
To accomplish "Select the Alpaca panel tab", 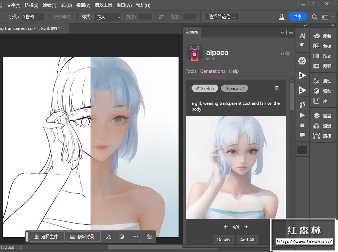I will 192,32.
